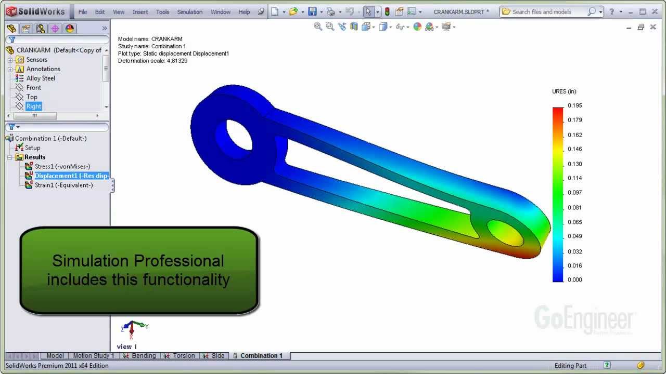Collapse the Results folder node
Image resolution: width=666 pixels, height=374 pixels.
tap(9, 157)
